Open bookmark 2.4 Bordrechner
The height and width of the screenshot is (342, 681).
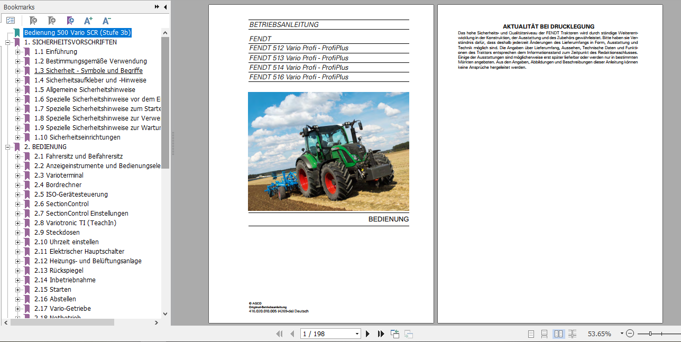58,185
